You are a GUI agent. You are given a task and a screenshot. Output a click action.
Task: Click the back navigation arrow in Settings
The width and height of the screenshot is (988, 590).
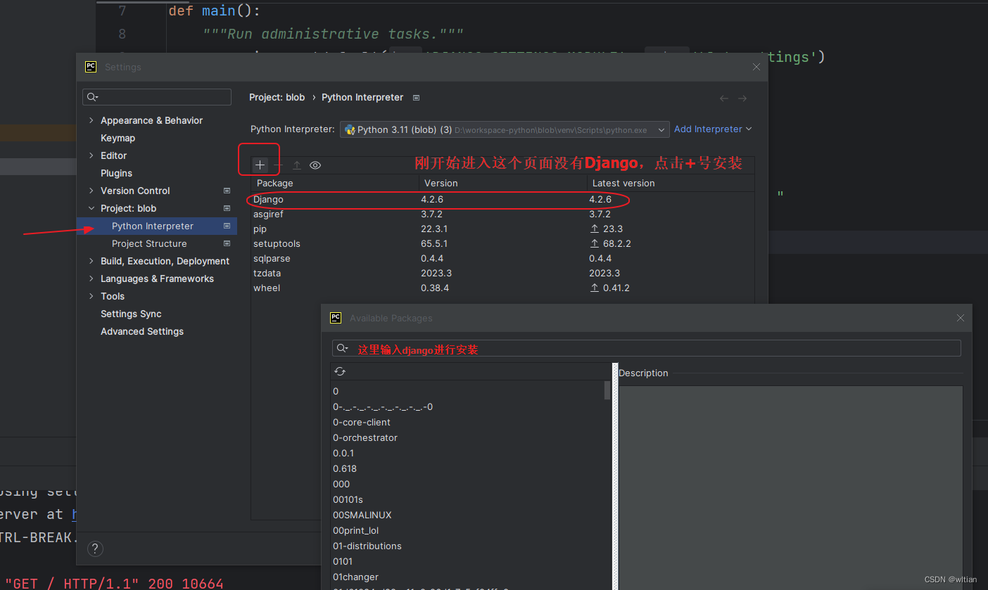point(724,98)
